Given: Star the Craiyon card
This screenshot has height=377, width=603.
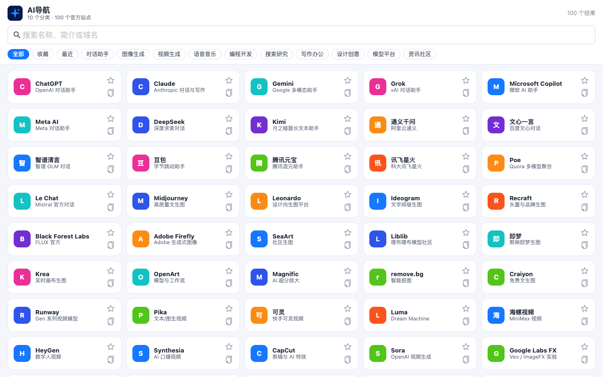Looking at the screenshot, I should [585, 271].
